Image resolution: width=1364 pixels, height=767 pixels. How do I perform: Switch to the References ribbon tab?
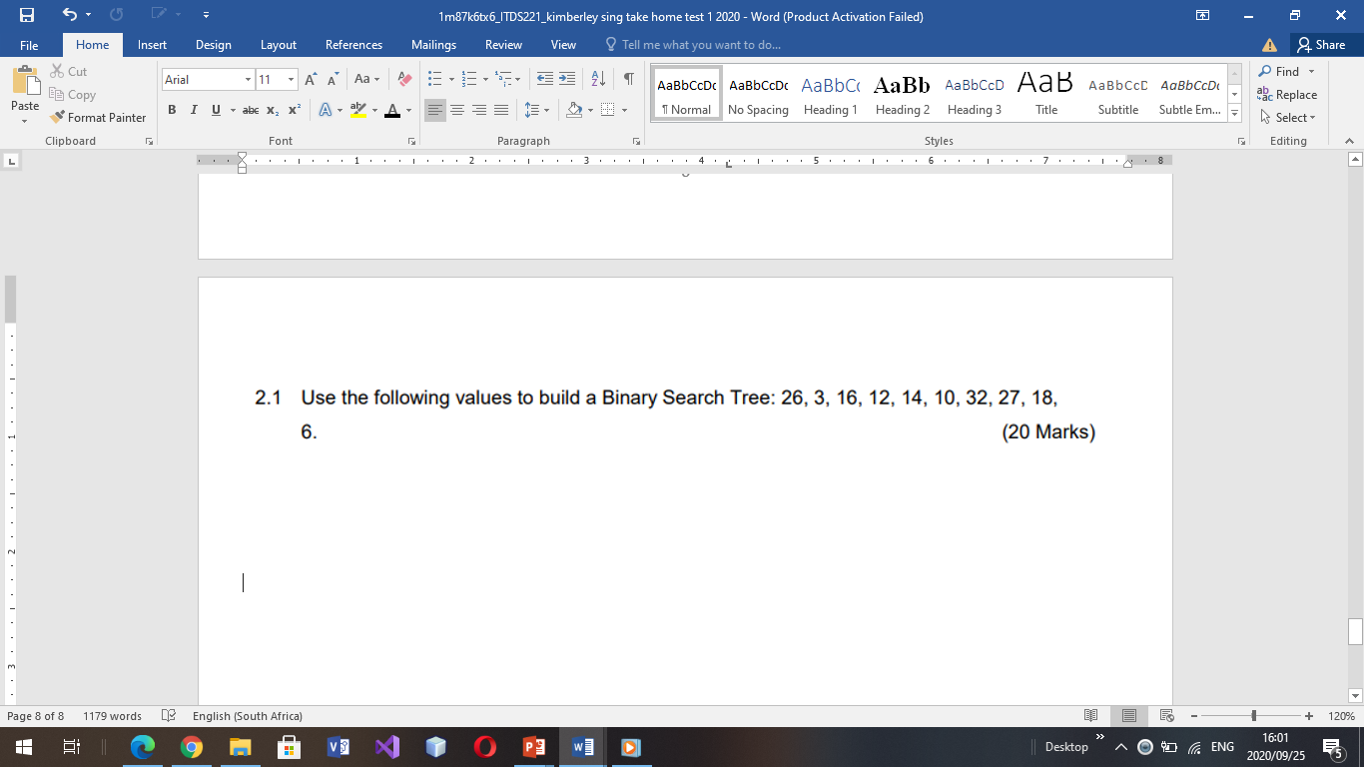353,44
